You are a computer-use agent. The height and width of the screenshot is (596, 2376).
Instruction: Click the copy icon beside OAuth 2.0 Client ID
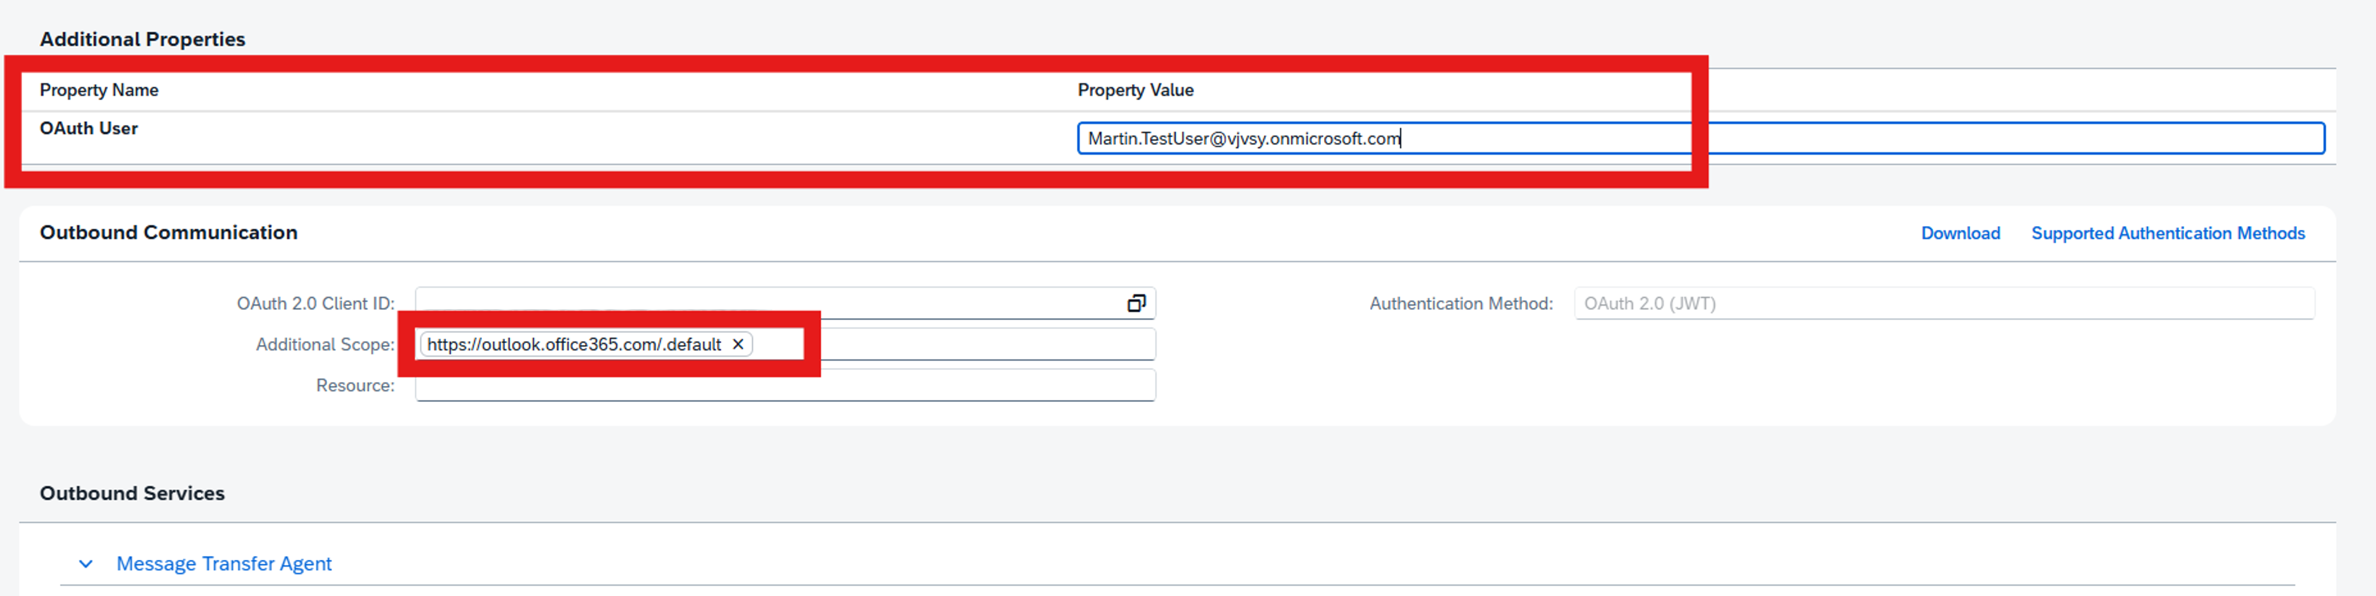[x=1136, y=302]
